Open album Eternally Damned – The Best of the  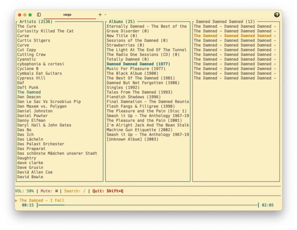[147, 26]
